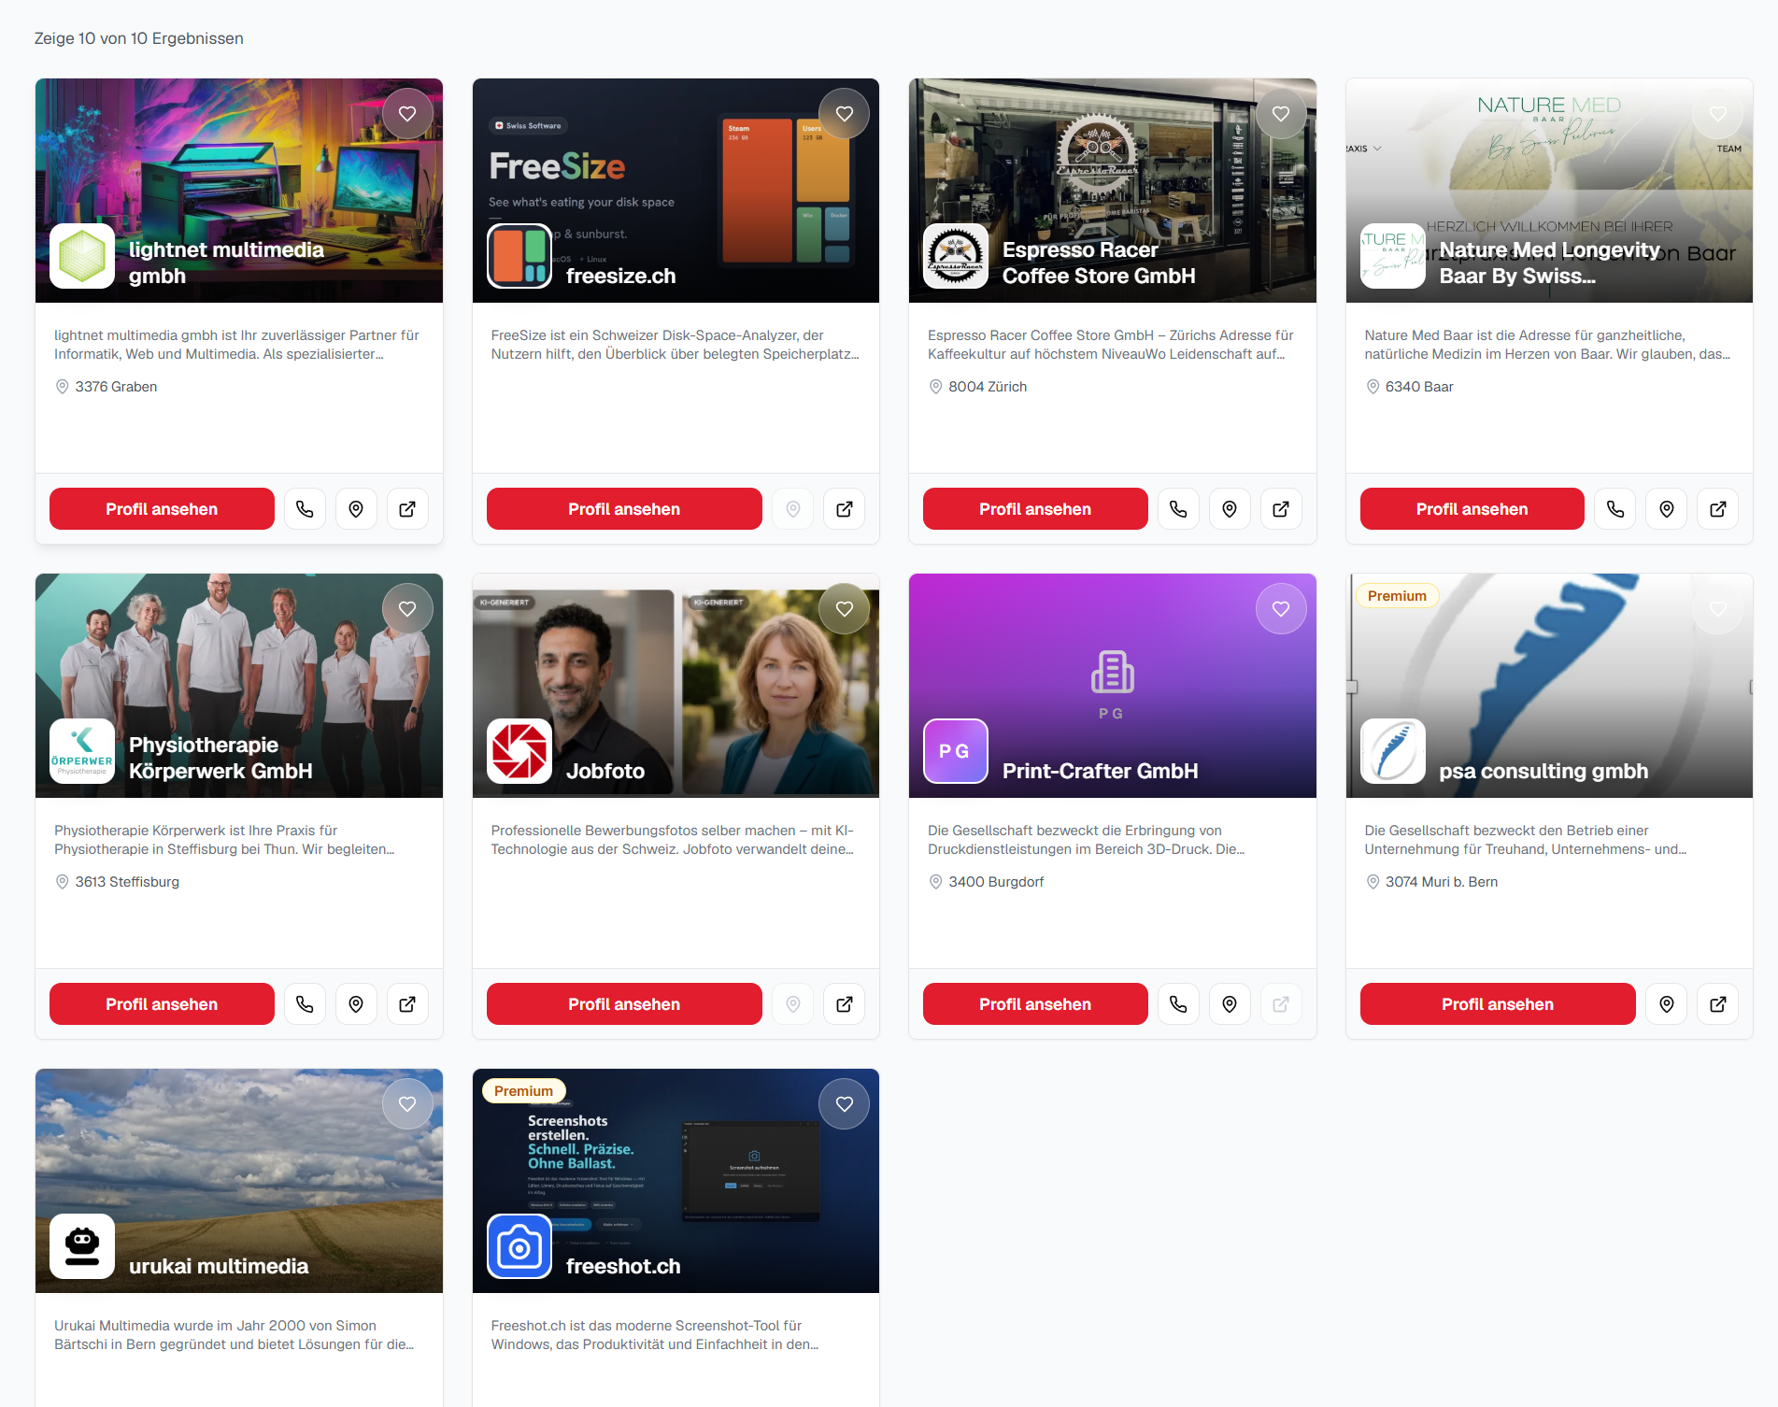Click the lightnet multimedia green cube logo
This screenshot has width=1778, height=1407.
coord(82,256)
